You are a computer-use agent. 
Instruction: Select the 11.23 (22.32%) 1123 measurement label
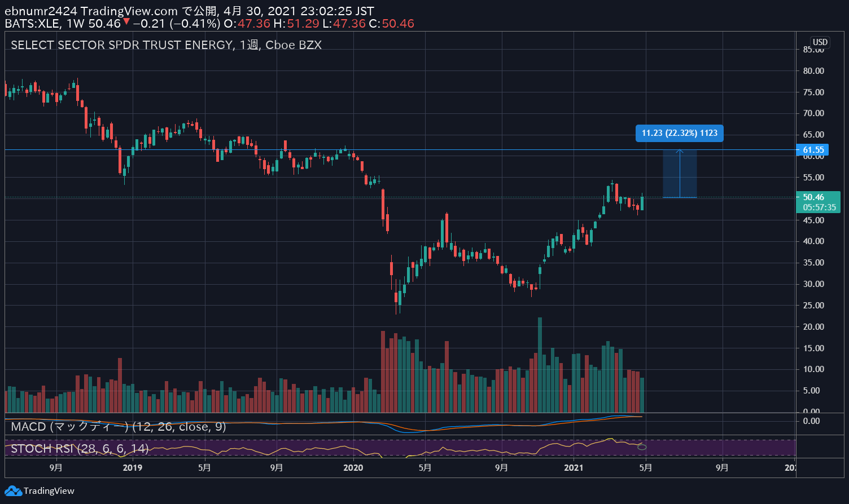tap(680, 133)
